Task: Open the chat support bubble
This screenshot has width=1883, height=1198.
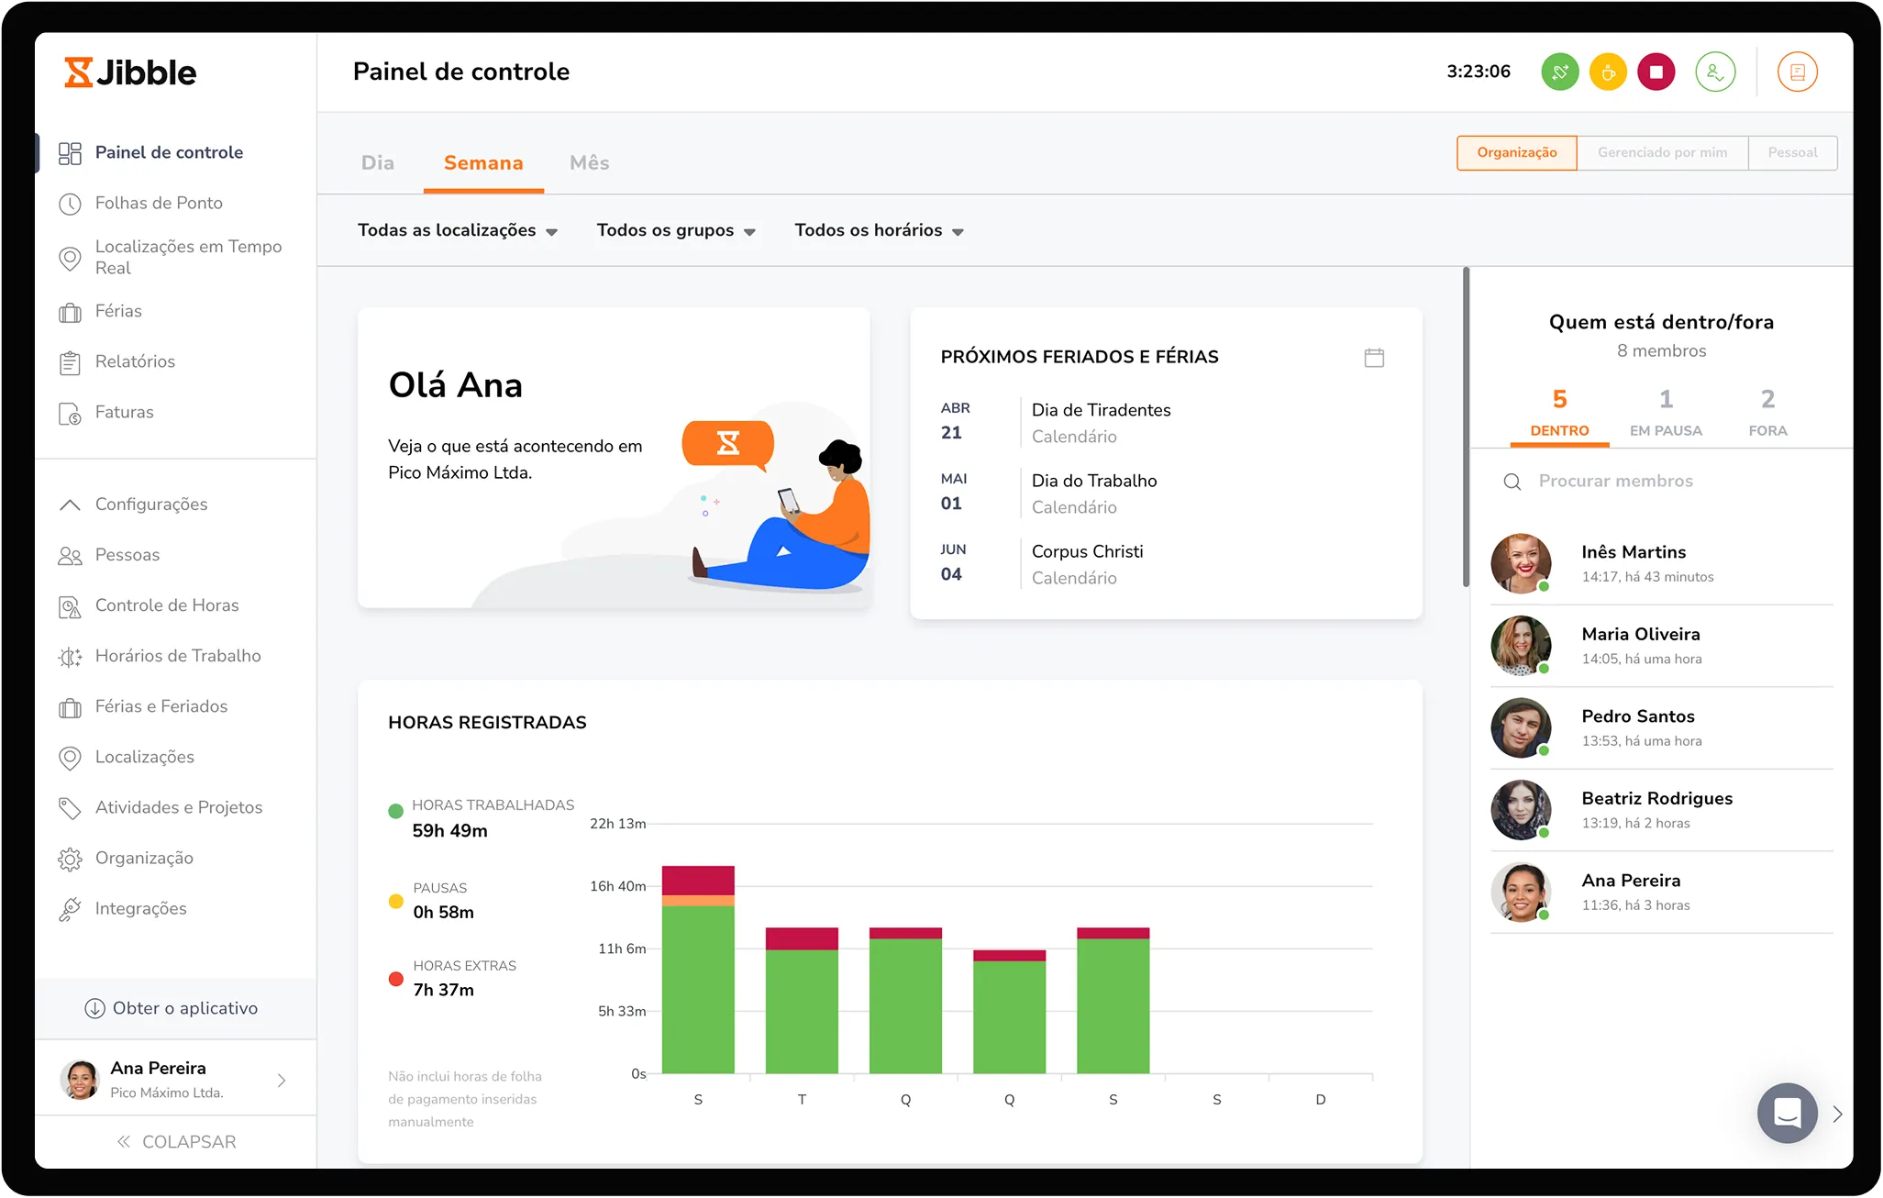Action: pos(1787,1113)
